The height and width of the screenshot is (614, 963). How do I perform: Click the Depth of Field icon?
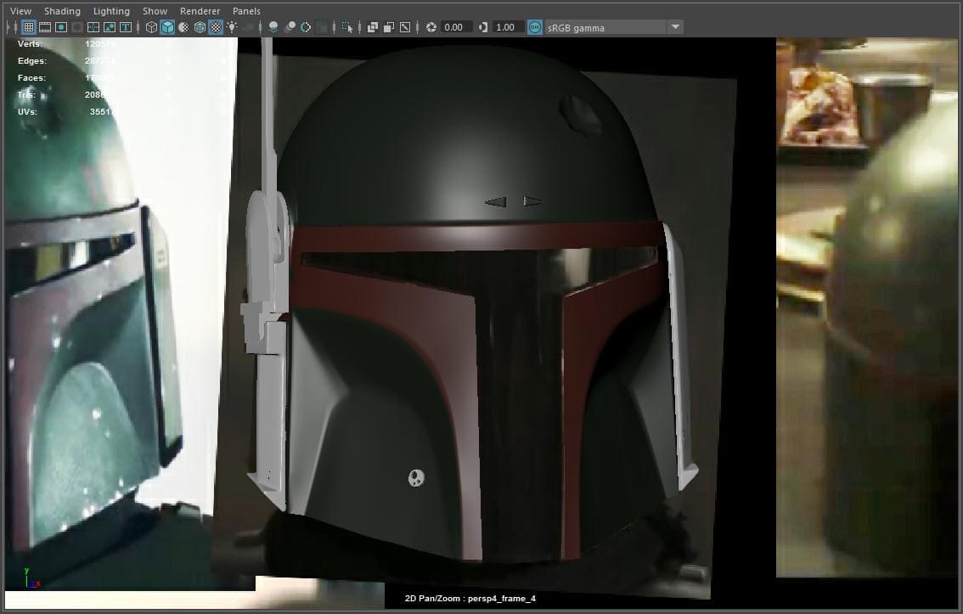click(x=322, y=27)
